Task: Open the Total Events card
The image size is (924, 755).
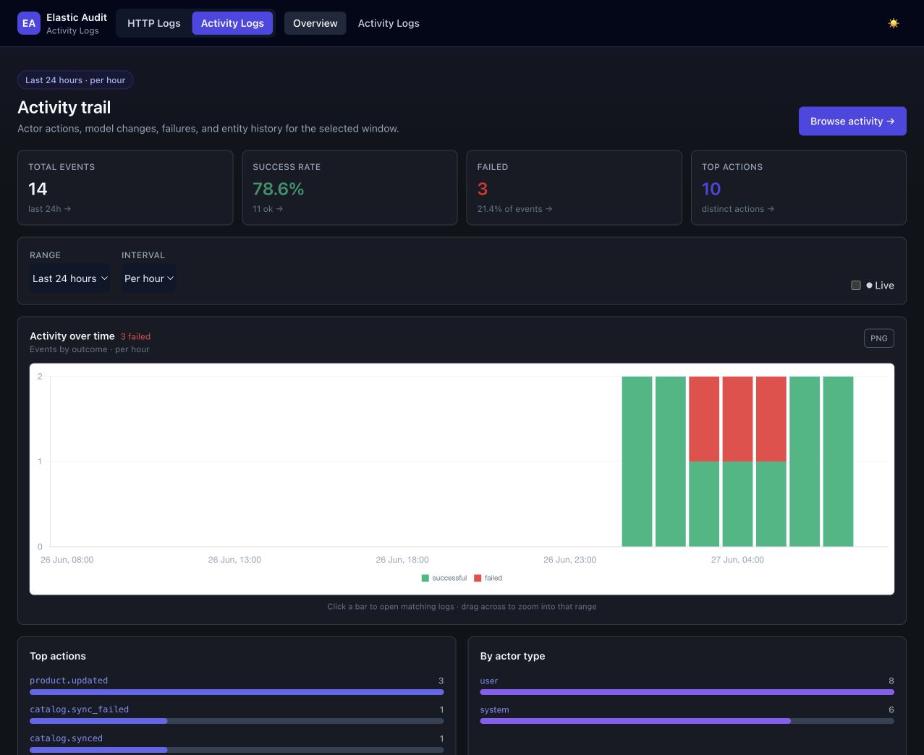Action: coord(125,187)
